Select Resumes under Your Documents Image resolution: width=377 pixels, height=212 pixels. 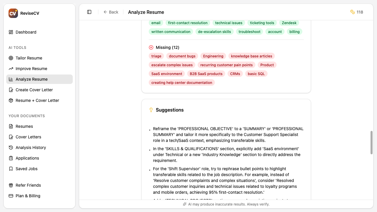tap(24, 126)
